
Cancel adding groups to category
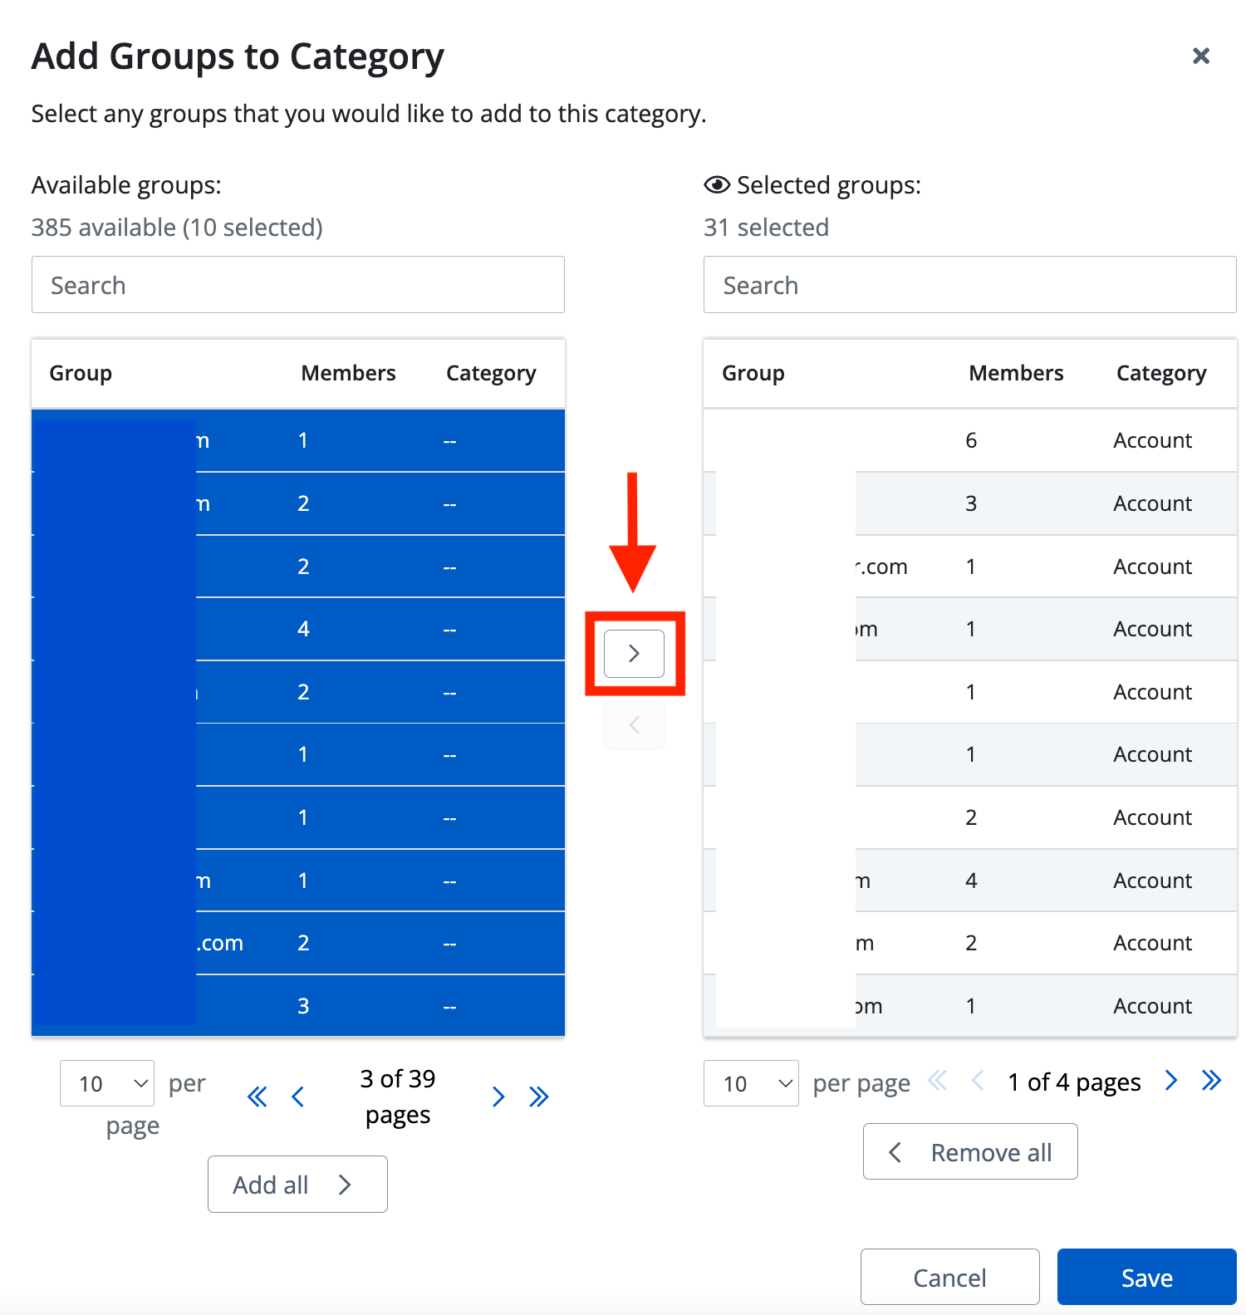coord(949,1277)
